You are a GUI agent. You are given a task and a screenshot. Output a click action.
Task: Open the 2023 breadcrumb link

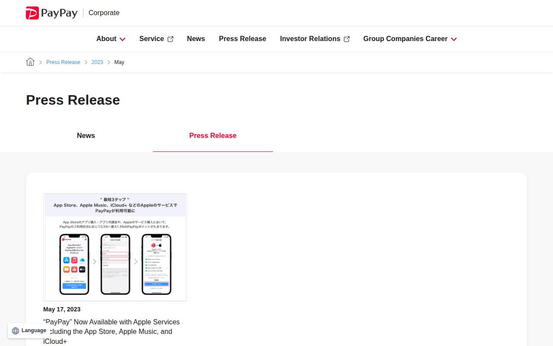pyautogui.click(x=97, y=62)
